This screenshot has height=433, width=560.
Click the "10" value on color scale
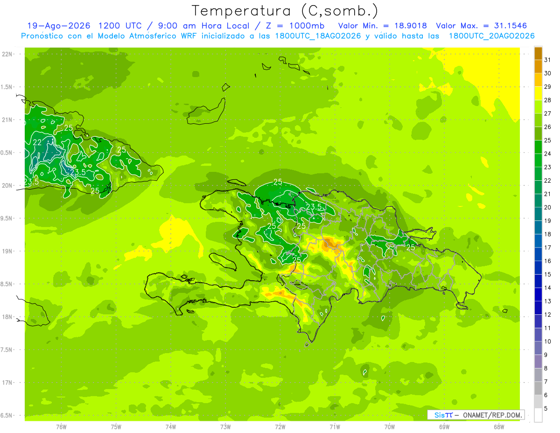548,341
